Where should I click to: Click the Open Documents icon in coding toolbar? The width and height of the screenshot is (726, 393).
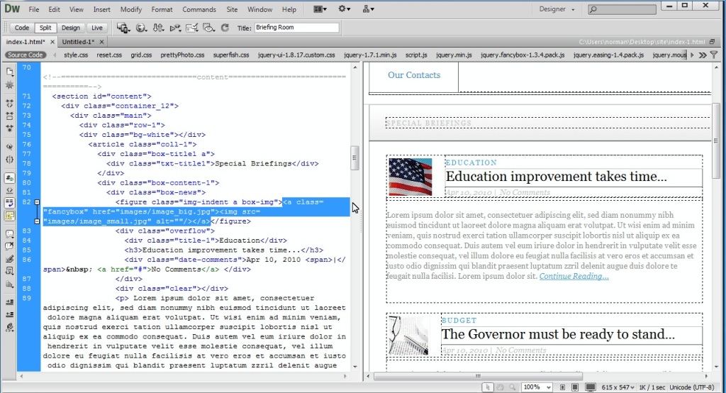coord(10,71)
